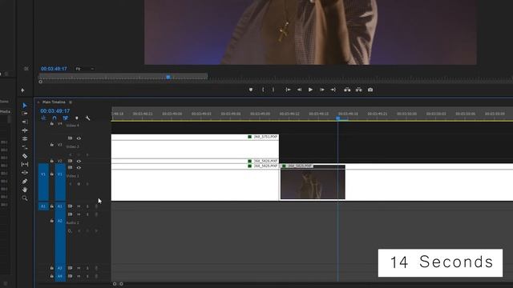The height and width of the screenshot is (288, 513).
Task: Enable voice-over record on A1
Action: tap(96, 206)
